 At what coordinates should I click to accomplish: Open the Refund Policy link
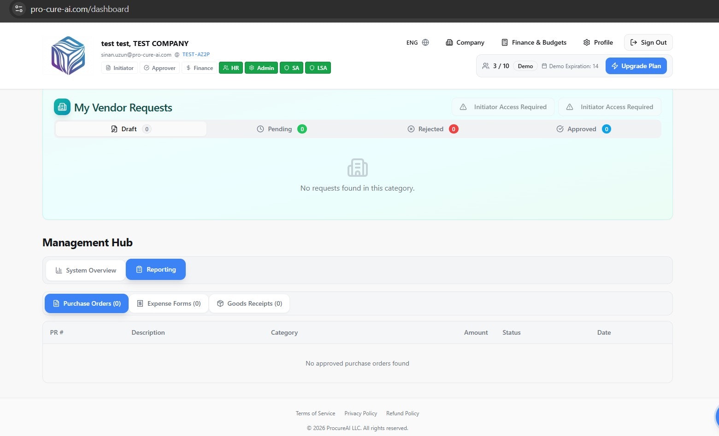click(x=403, y=413)
